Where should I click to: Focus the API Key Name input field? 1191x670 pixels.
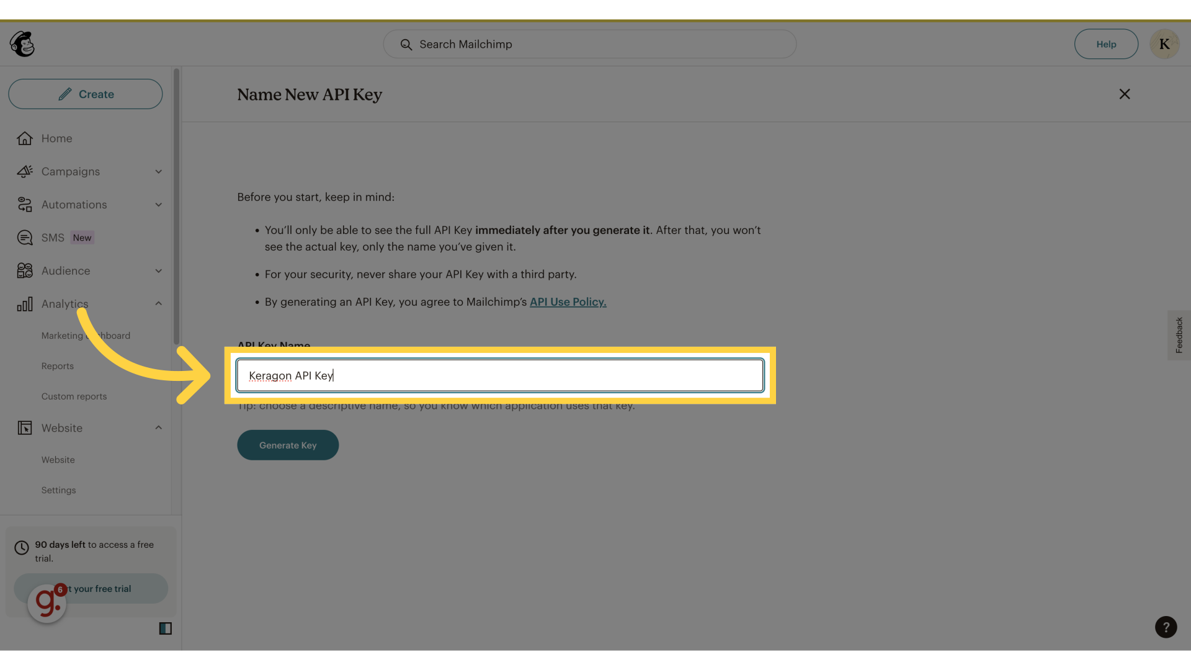click(500, 375)
